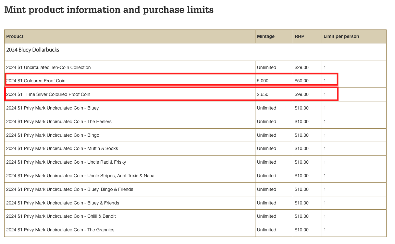Click Unlimited mintage in Ten-Coin Collection row

pos(266,67)
